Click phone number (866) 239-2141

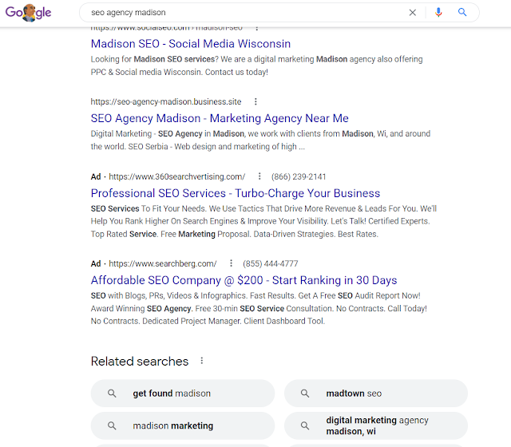(x=299, y=176)
